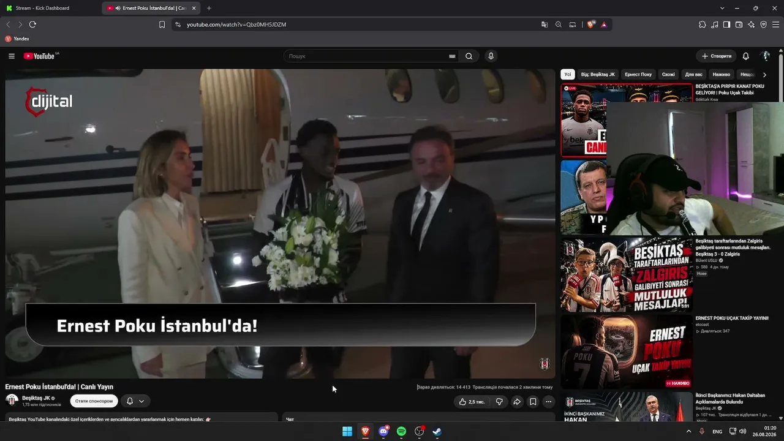This screenshot has height=441, width=784.
Task: Share the video via the arrow icon
Action: [517, 402]
